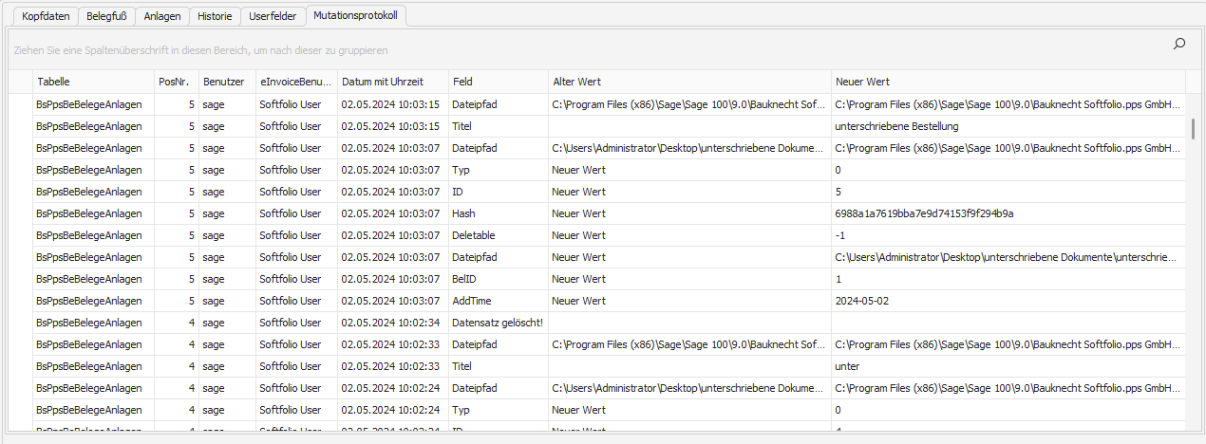Click the search magnifier icon

(x=1179, y=44)
